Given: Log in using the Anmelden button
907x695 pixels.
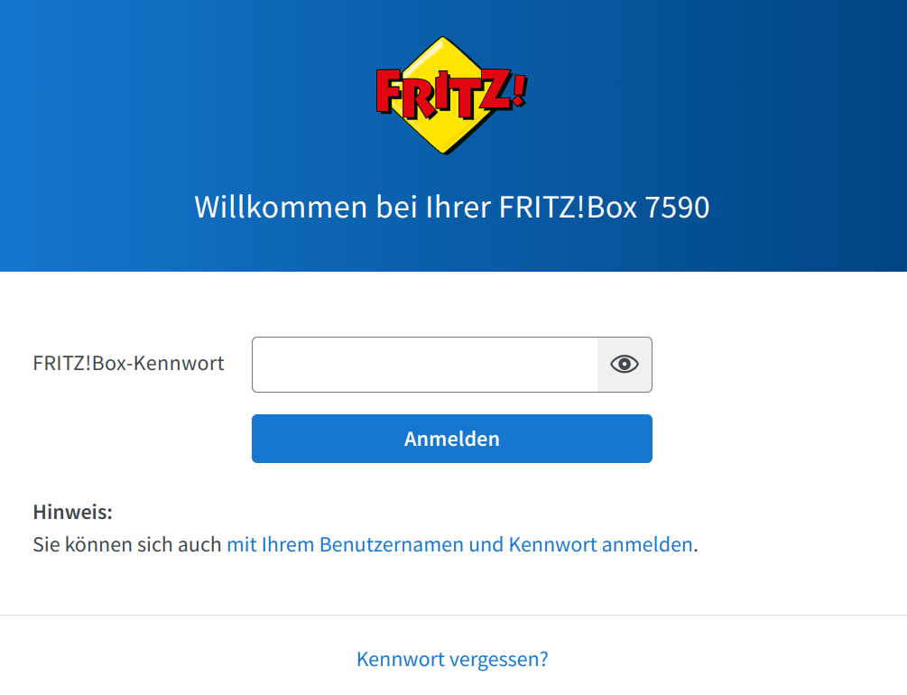Looking at the screenshot, I should tap(452, 439).
